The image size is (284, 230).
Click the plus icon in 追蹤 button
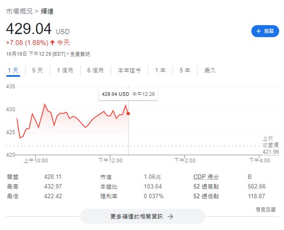click(x=259, y=31)
